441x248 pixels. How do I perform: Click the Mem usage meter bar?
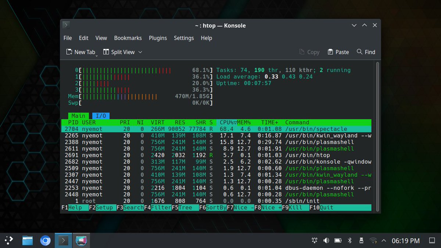pos(140,96)
